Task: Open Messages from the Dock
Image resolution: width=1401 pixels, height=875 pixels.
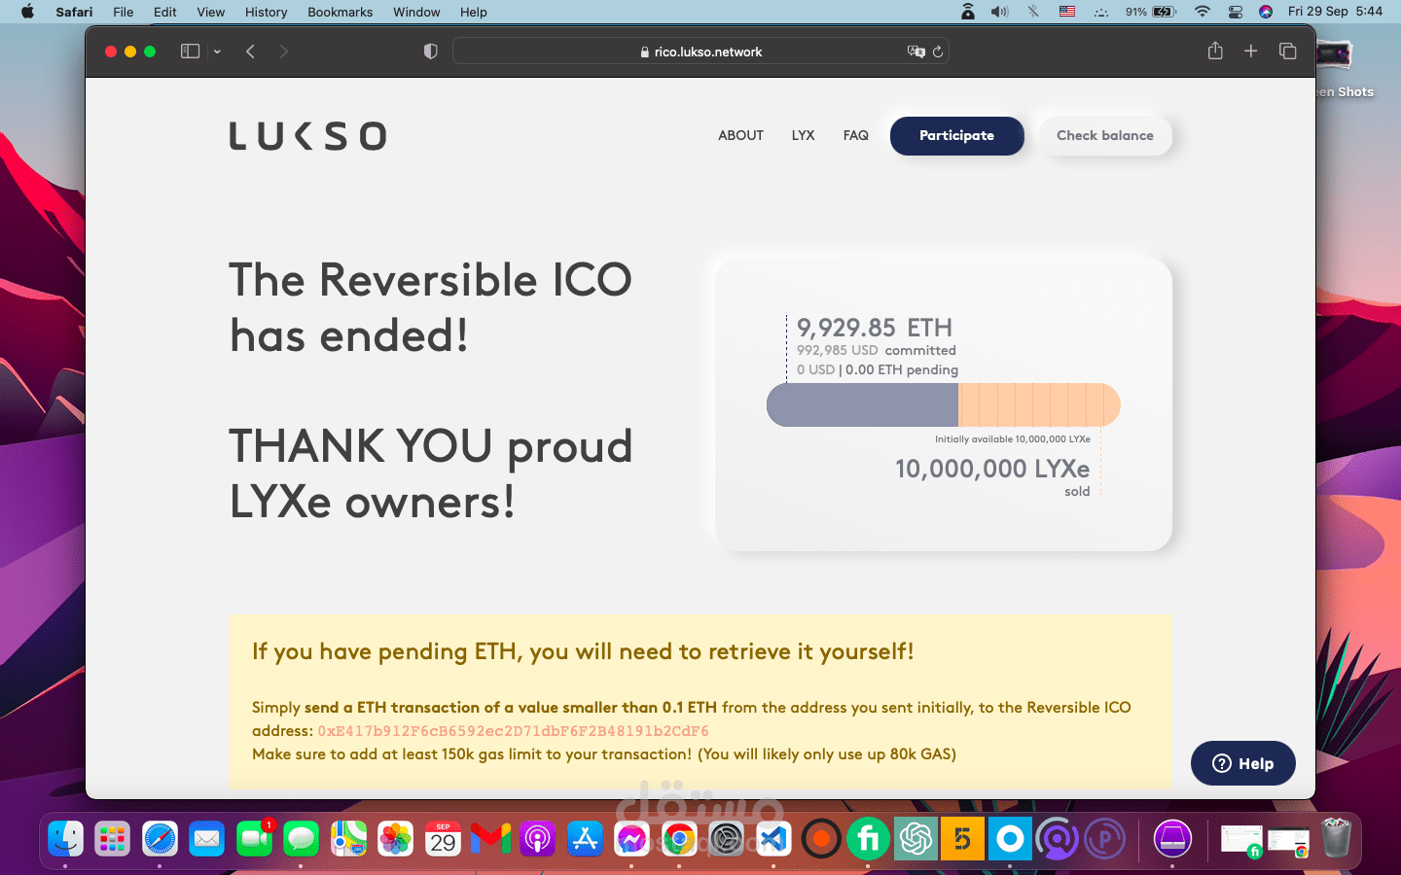Action: pos(301,838)
